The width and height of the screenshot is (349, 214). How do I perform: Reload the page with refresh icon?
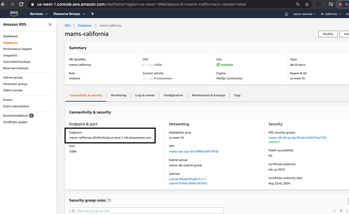[x=21, y=4]
